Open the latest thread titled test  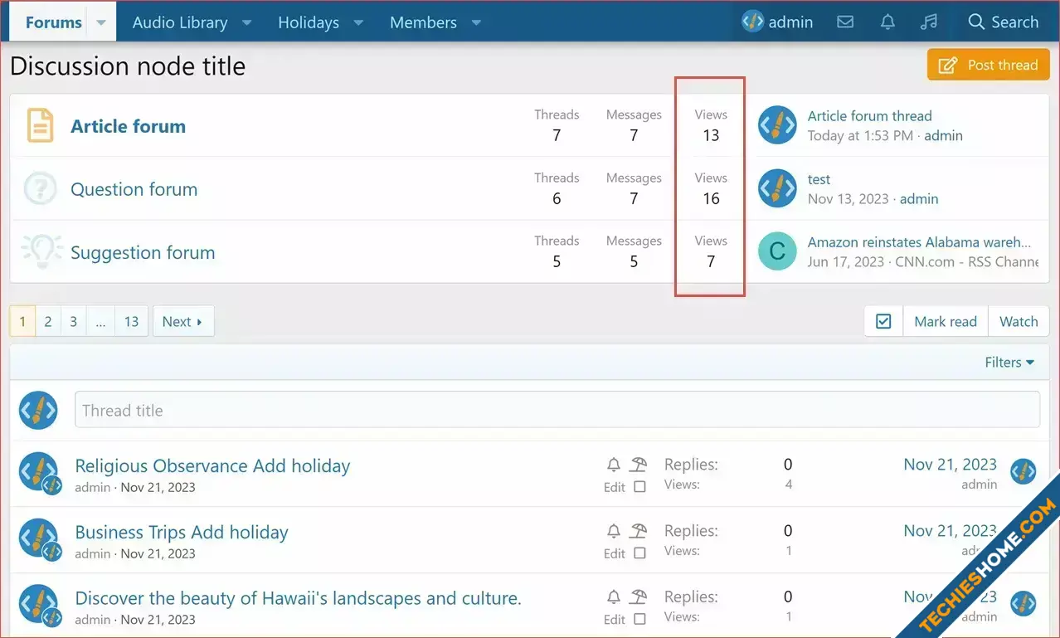(x=819, y=179)
